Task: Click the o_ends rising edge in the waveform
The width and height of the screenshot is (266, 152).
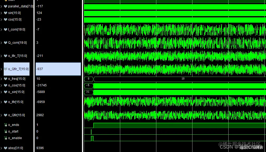Action: [94, 125]
